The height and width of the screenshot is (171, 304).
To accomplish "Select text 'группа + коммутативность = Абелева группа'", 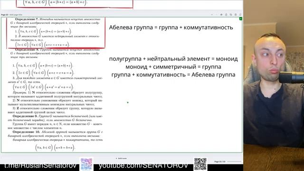I will coord(173,75).
